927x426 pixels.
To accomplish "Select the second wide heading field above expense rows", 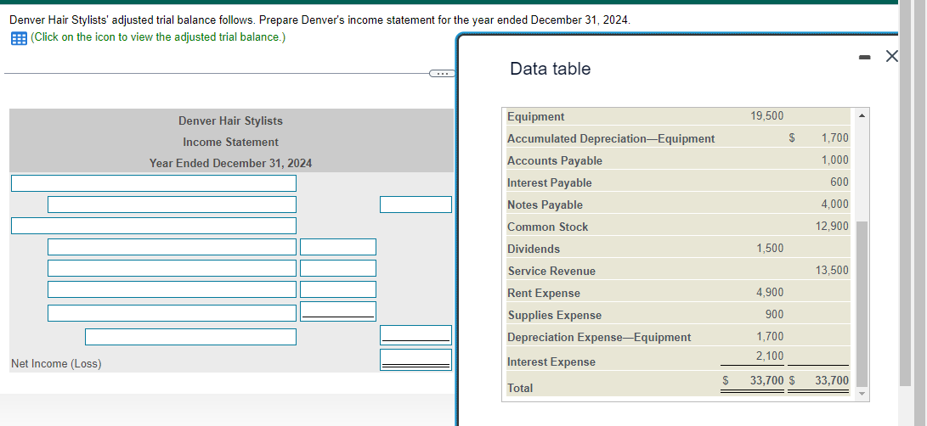I will click(154, 226).
